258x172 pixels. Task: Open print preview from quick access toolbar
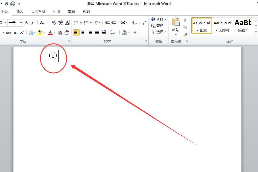click(x=13, y=4)
